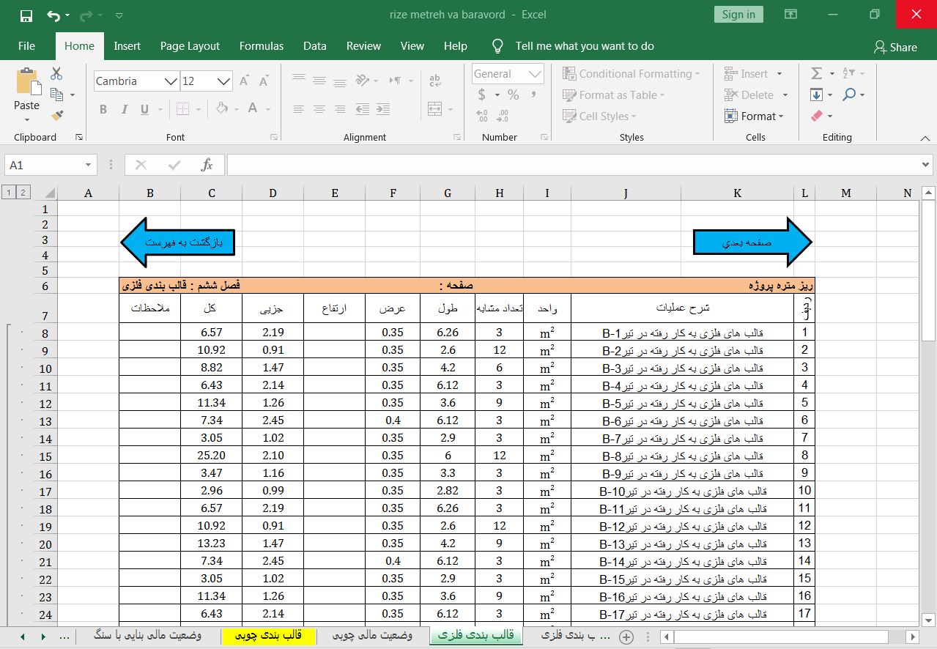Click the Fill Color paint bucket
The width and height of the screenshot is (937, 649).
tap(222, 109)
